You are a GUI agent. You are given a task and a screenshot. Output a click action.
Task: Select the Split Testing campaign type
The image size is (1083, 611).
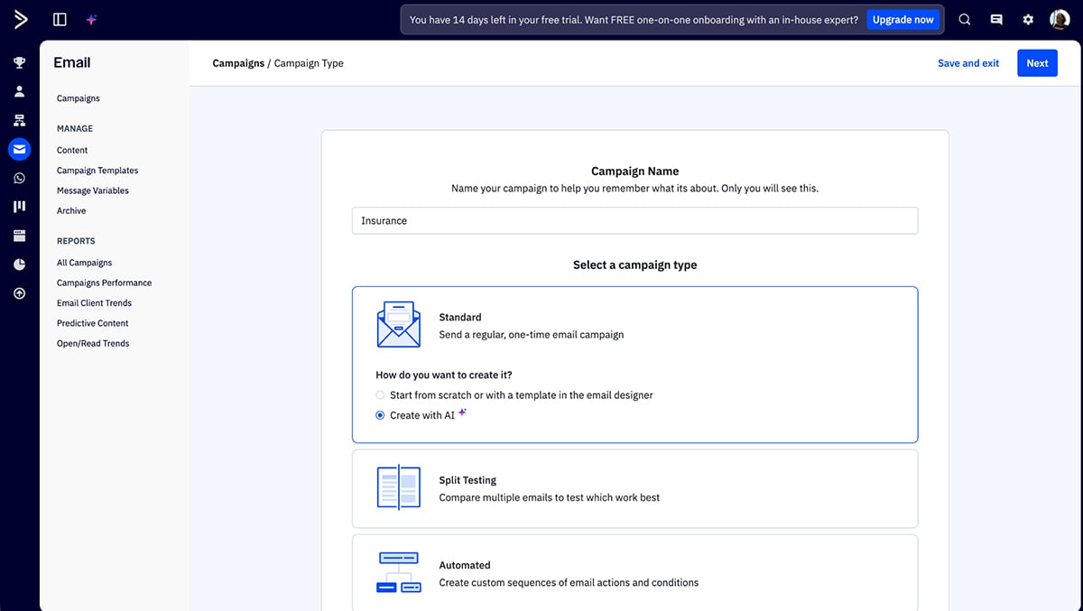point(634,486)
